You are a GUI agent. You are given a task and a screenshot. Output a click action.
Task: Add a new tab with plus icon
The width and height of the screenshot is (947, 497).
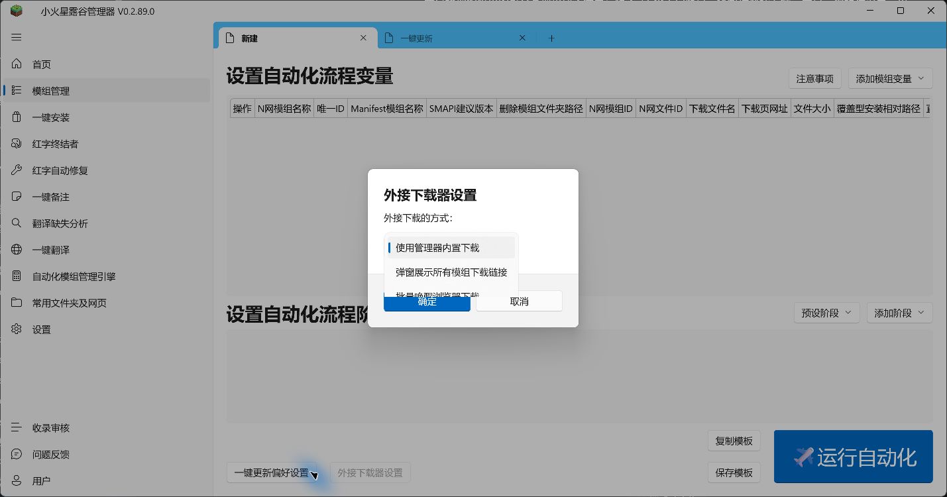(551, 38)
